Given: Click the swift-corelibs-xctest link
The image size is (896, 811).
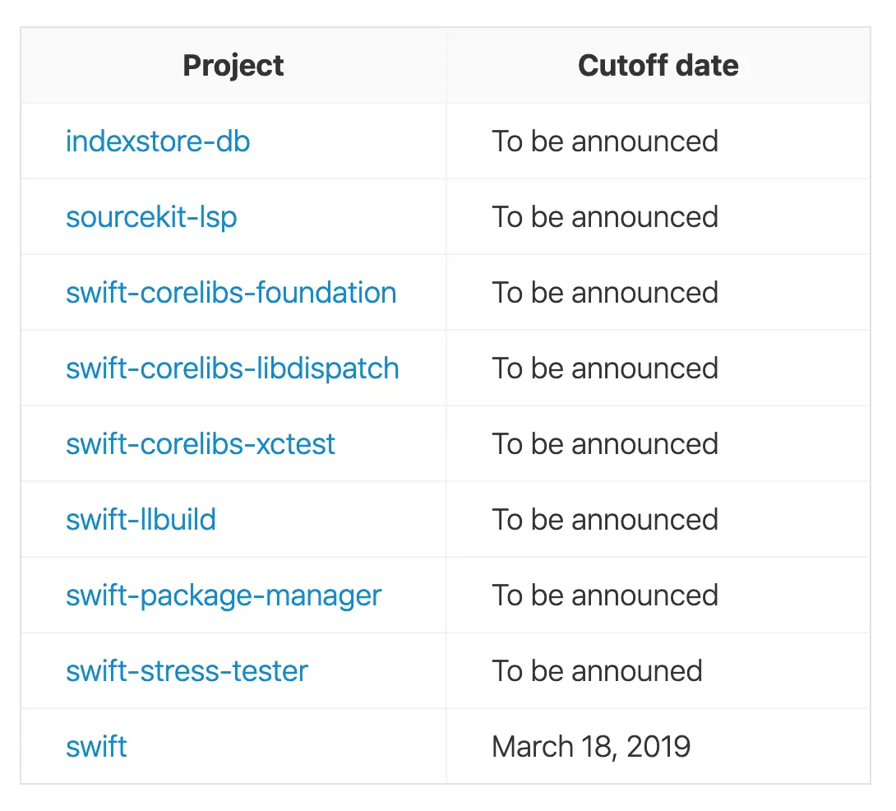Looking at the screenshot, I should tap(201, 444).
